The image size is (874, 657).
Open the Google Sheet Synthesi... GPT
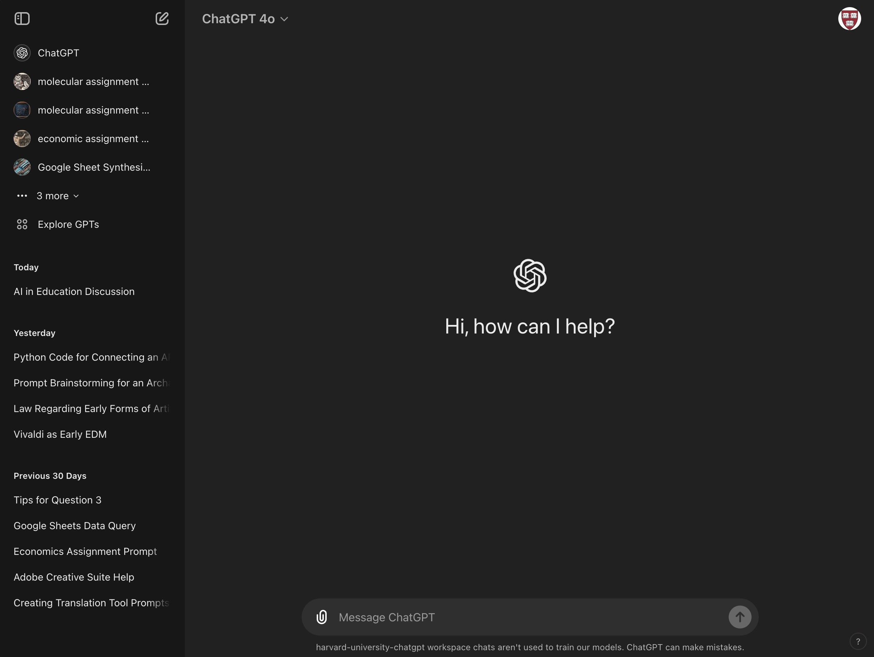tap(94, 167)
